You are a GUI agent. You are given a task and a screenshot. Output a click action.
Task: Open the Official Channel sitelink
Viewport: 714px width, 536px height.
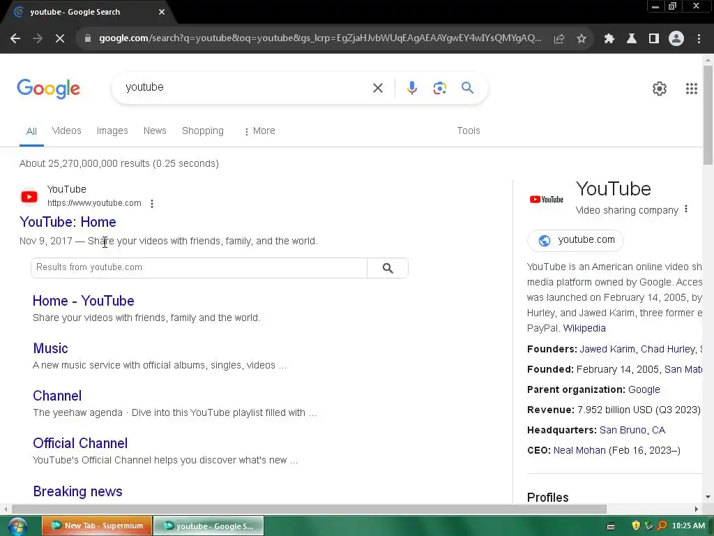tap(80, 443)
